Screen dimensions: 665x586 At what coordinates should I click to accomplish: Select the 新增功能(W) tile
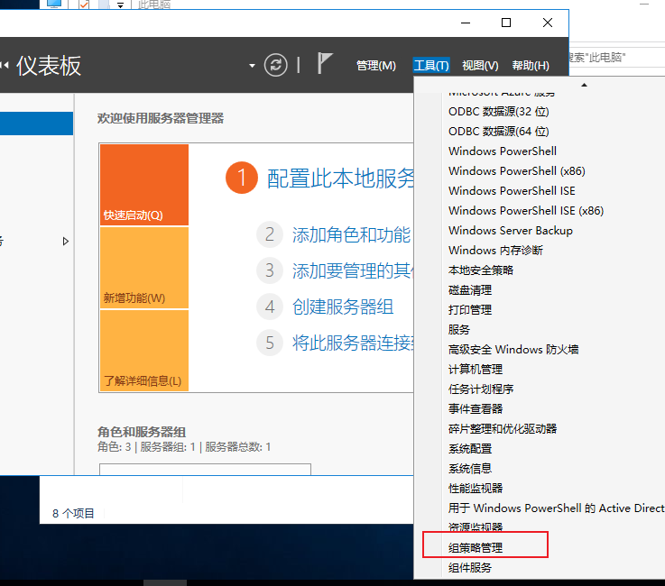(144, 268)
